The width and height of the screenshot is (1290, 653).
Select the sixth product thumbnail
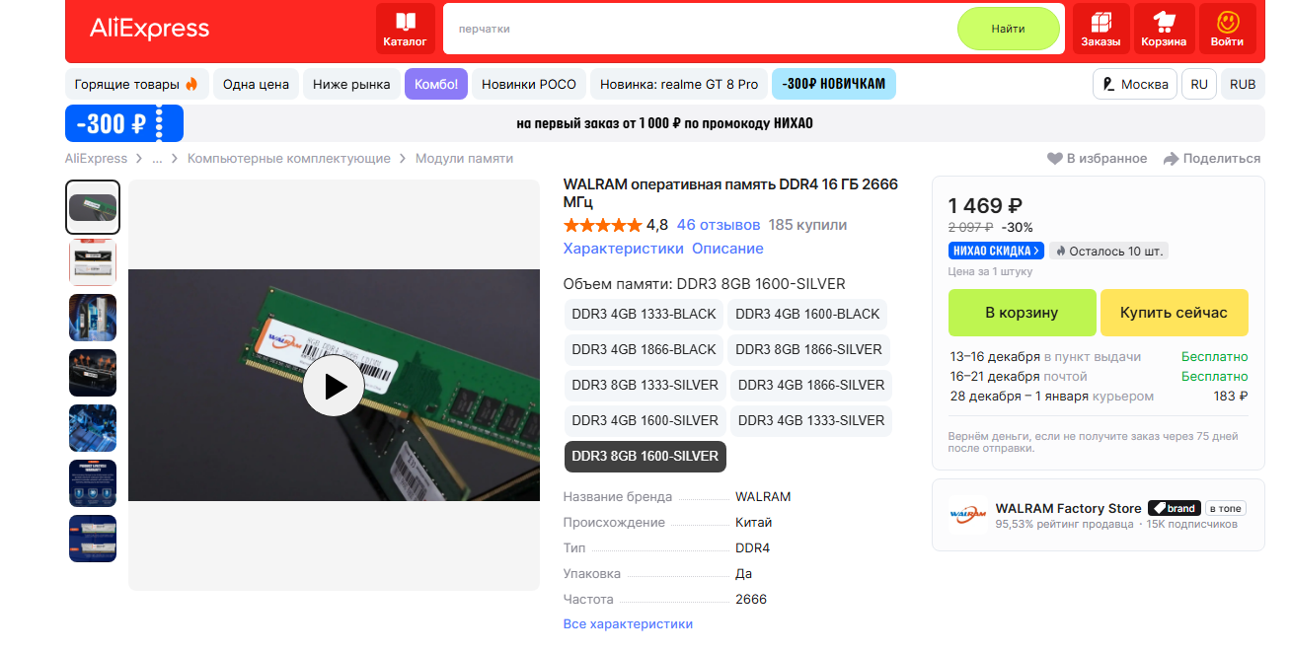click(x=93, y=483)
